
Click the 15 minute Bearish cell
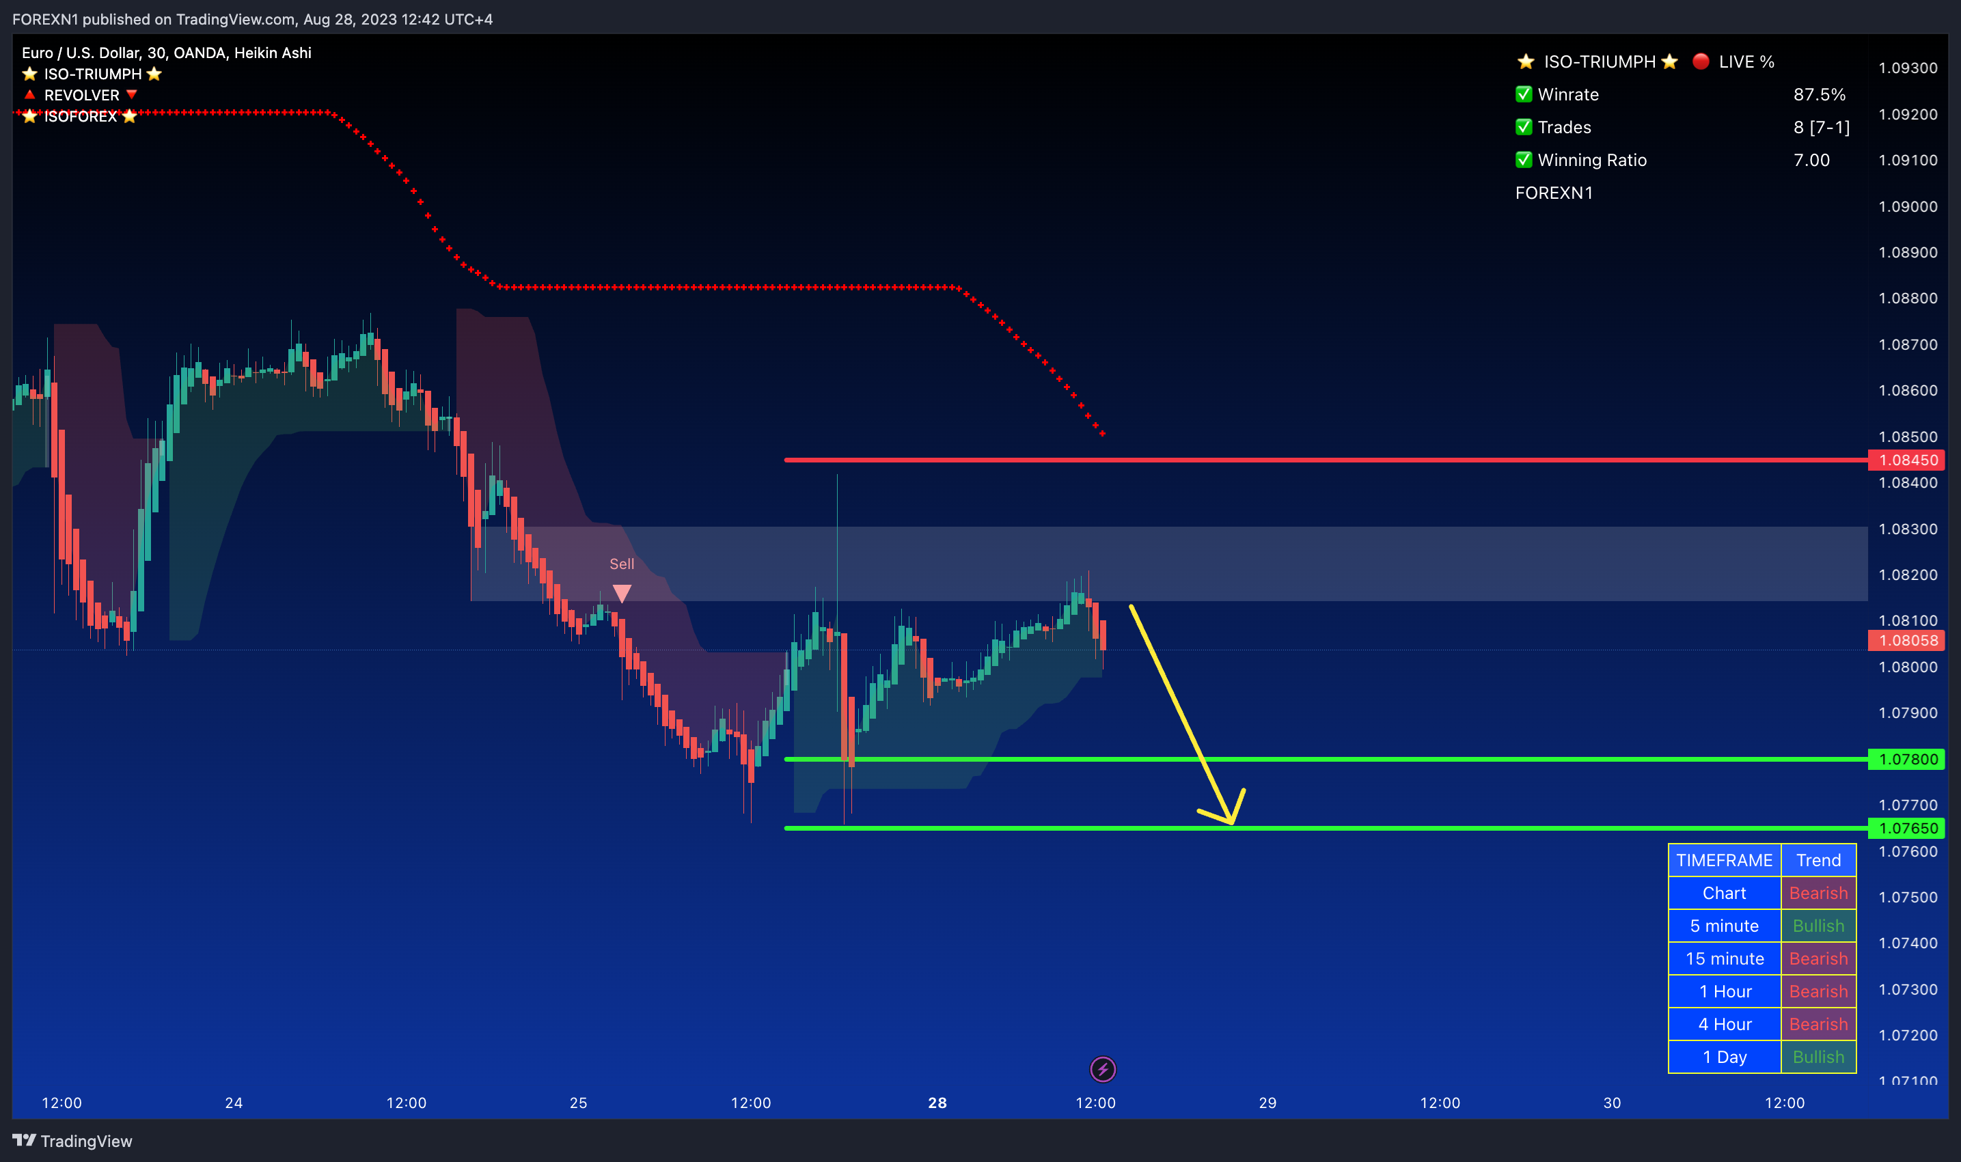pyautogui.click(x=1818, y=958)
